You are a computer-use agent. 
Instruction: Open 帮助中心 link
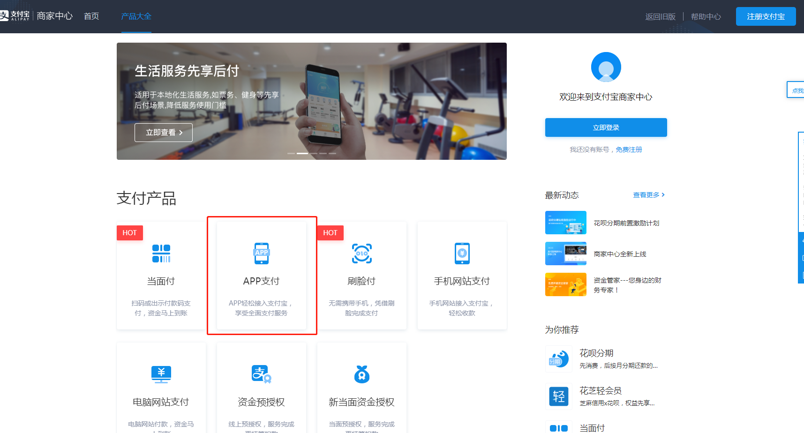(706, 16)
